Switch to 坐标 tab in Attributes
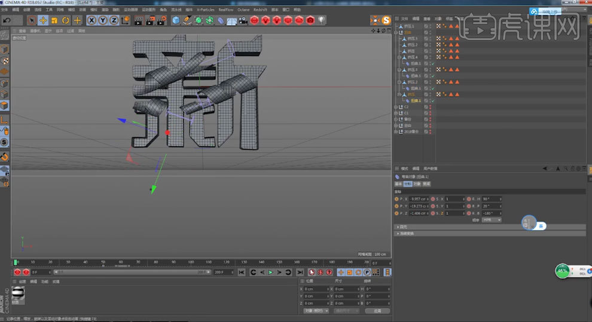592x322 pixels. 407,184
